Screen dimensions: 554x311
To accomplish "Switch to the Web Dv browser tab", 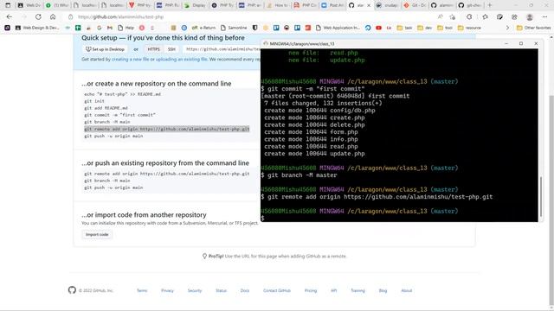I will (29, 5).
